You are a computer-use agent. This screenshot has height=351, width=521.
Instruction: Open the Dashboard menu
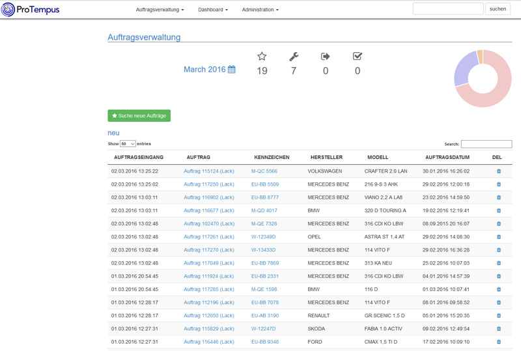pos(213,10)
